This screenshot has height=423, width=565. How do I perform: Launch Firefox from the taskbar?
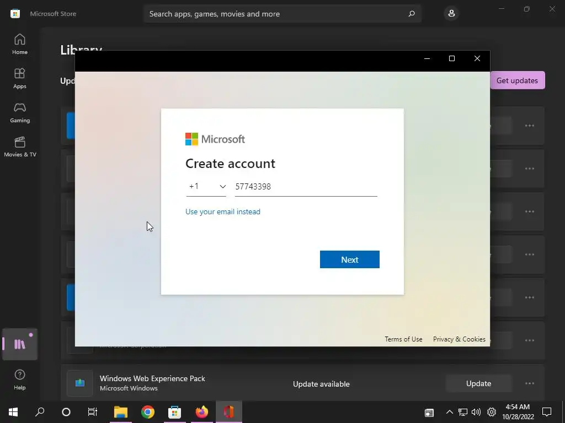pos(202,412)
